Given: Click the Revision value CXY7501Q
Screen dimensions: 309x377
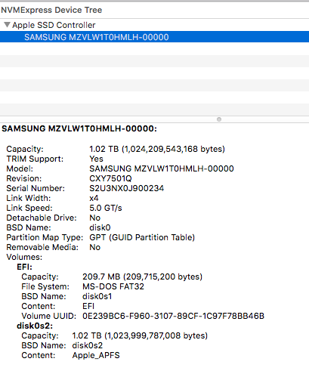Looking at the screenshot, I should [x=110, y=178].
